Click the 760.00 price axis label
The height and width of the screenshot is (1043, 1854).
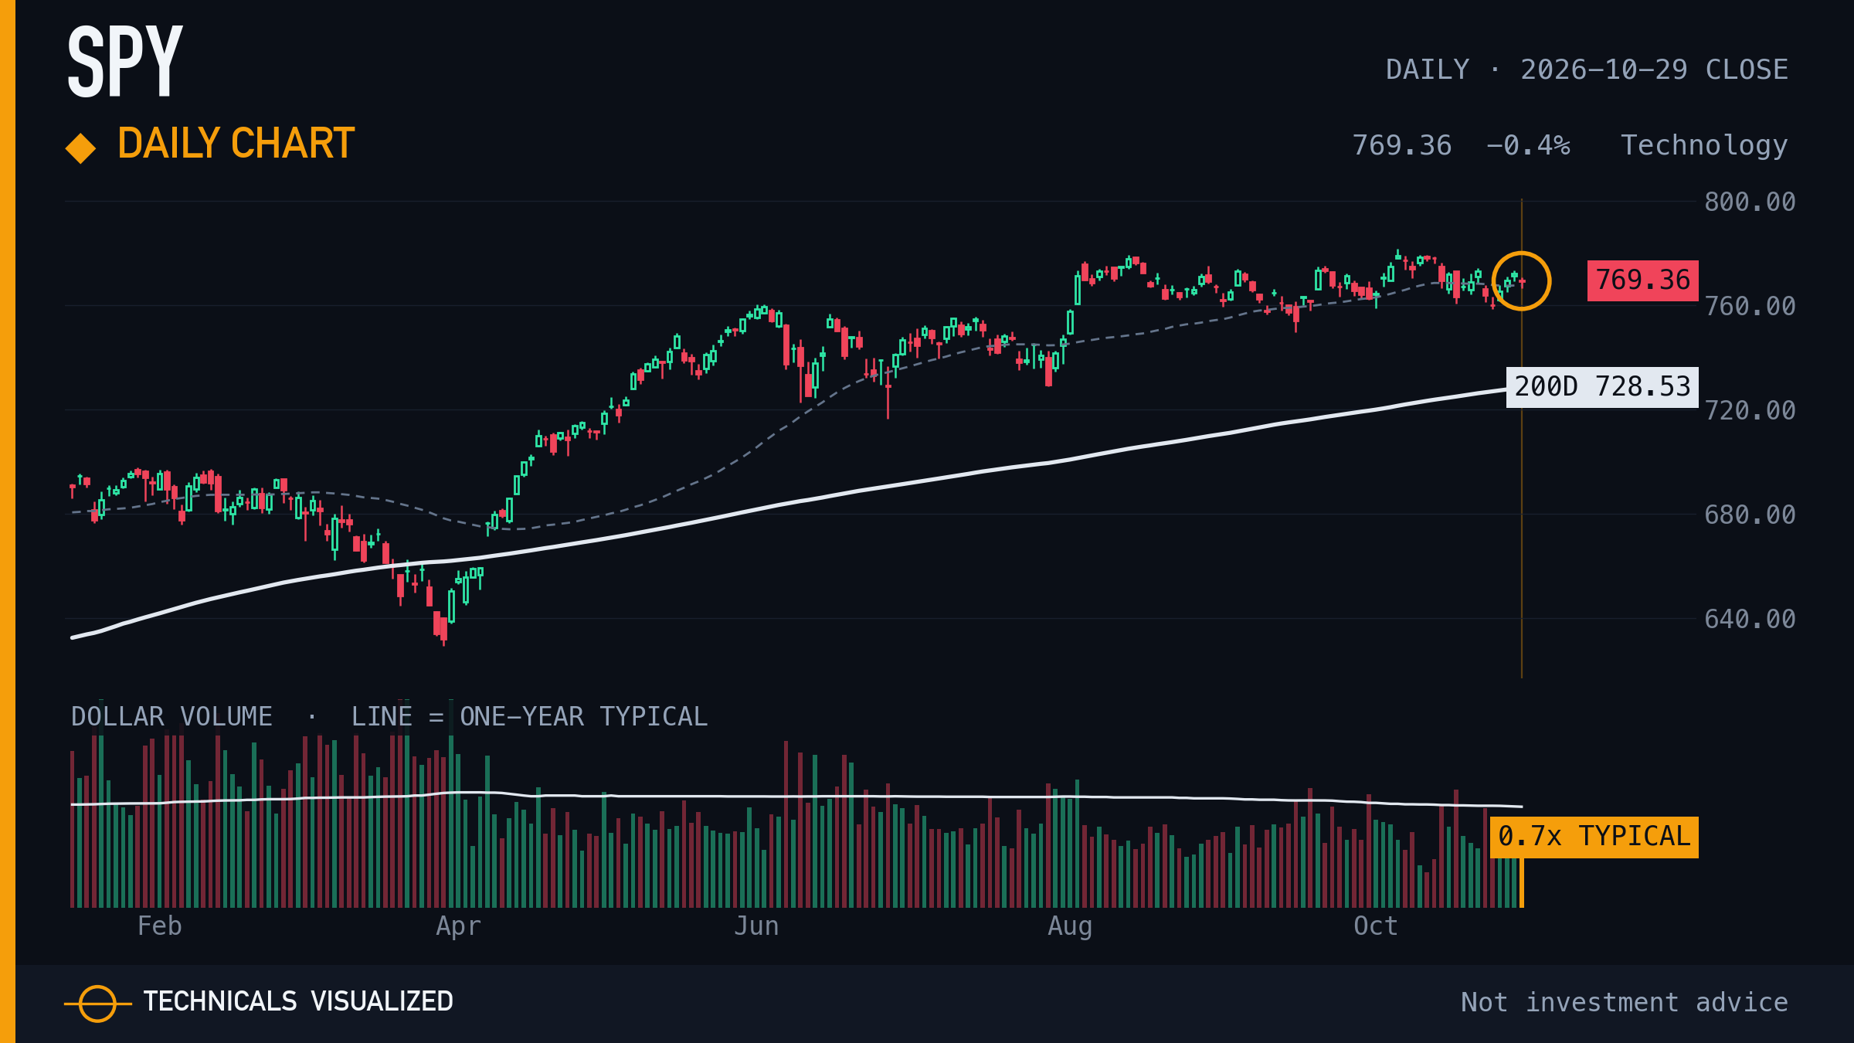click(x=1750, y=307)
